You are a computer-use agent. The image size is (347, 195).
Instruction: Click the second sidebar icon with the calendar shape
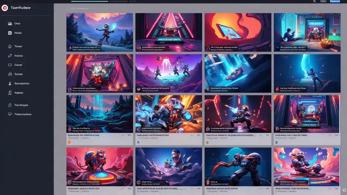click(10, 33)
